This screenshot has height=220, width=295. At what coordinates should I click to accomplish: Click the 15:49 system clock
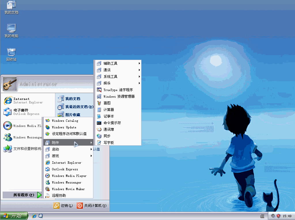pos(287,216)
